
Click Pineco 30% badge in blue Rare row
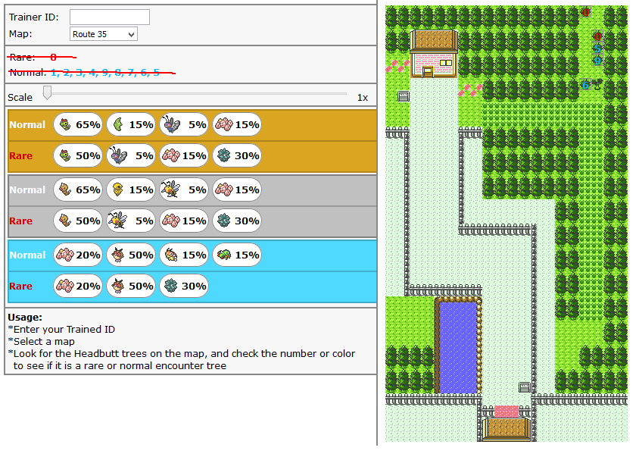(x=184, y=286)
